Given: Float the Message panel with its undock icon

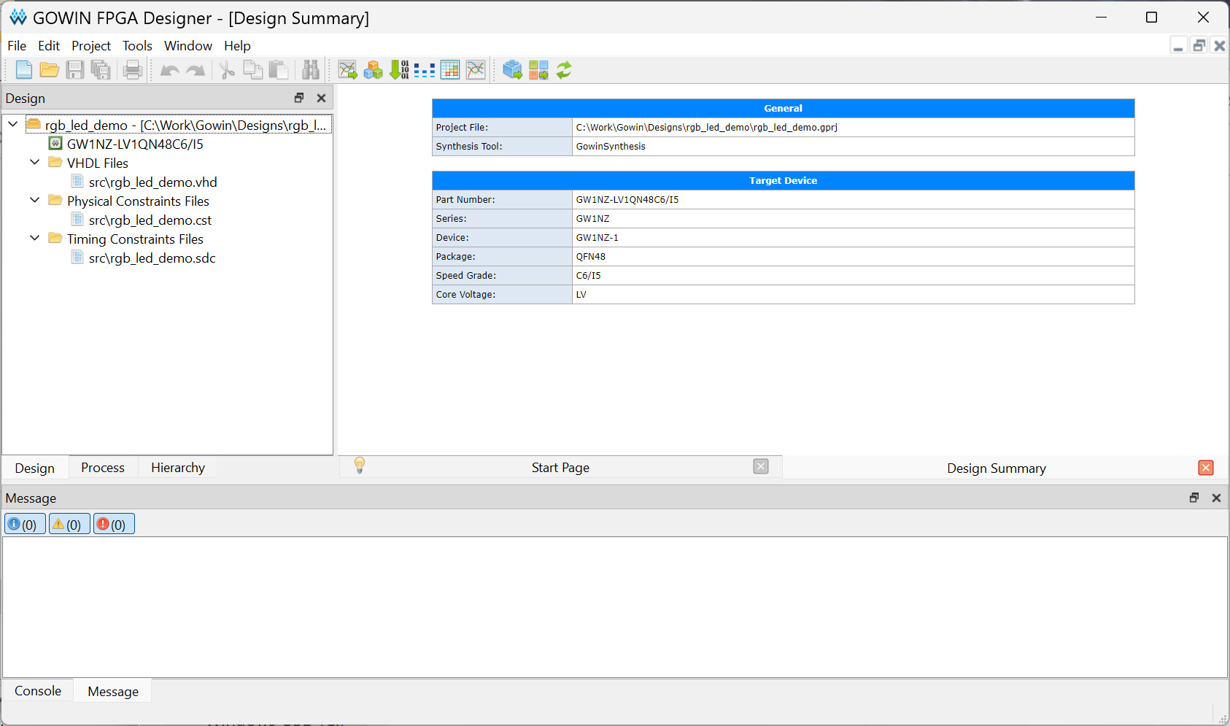Looking at the screenshot, I should coord(1194,498).
